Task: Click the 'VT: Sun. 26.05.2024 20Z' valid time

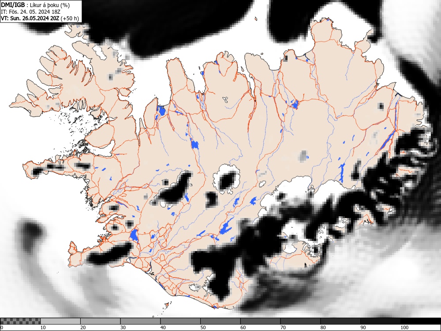Action: (x=30, y=19)
